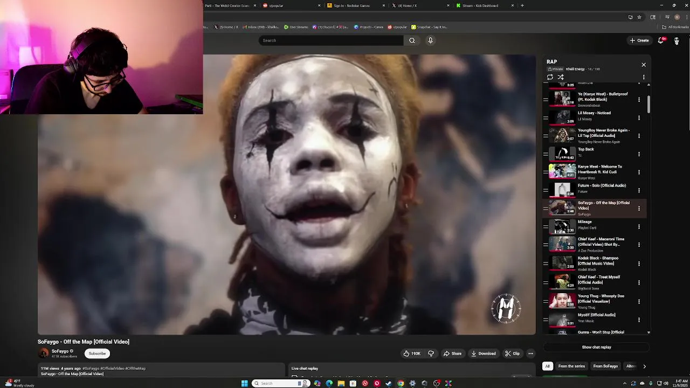
Task: Select 'Myself [Official Audio]' playlist title
Action: 597,315
